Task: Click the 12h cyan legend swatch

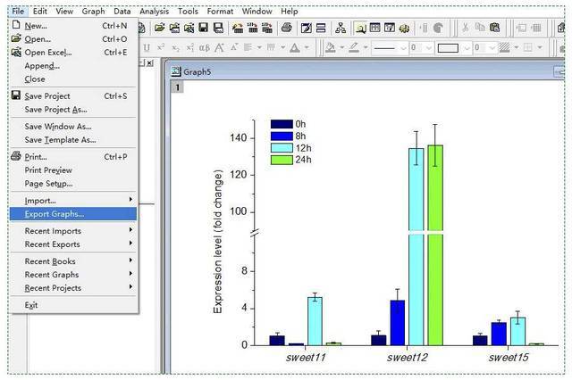Action: tap(282, 148)
